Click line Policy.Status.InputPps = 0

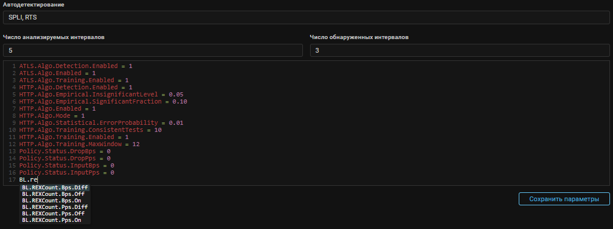[x=66, y=172]
